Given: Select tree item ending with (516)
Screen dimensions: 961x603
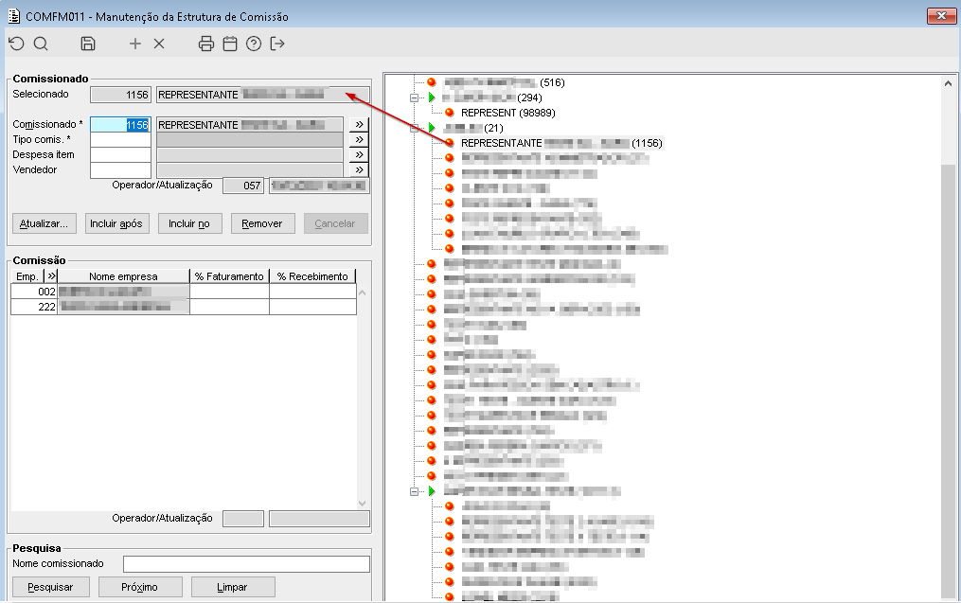Looking at the screenshot, I should pyautogui.click(x=504, y=82).
